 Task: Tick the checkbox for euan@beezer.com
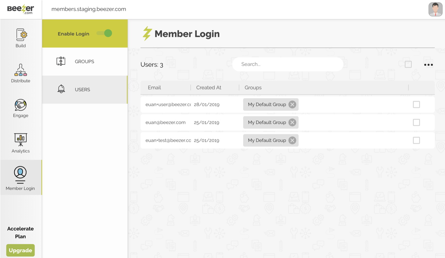coord(416,123)
